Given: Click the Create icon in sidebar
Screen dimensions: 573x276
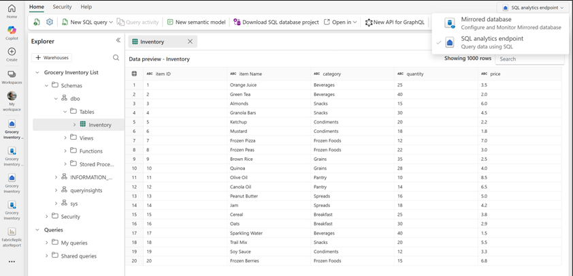Looking at the screenshot, I should pos(12,53).
